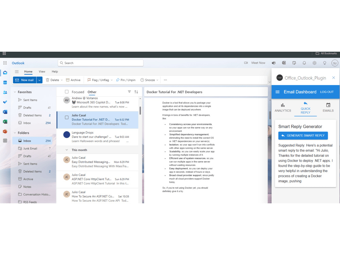Click the message list scrollbar thumb

coord(140,111)
